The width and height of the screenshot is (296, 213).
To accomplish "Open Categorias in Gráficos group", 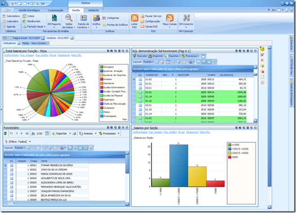I will (x=111, y=18).
